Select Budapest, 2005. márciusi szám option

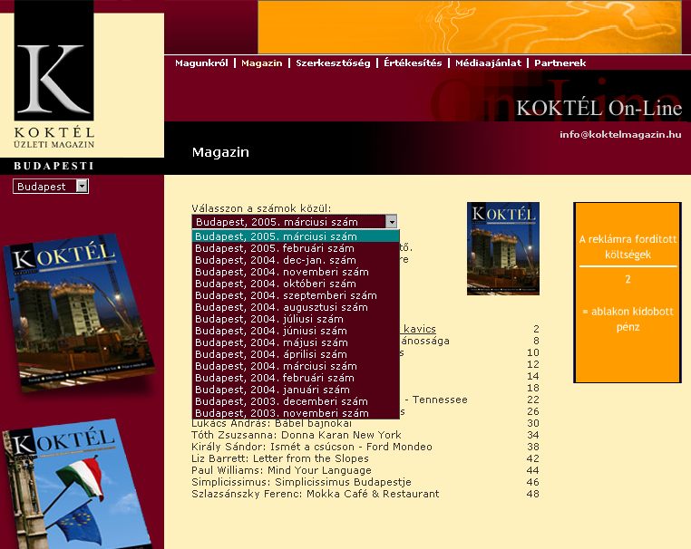click(296, 236)
